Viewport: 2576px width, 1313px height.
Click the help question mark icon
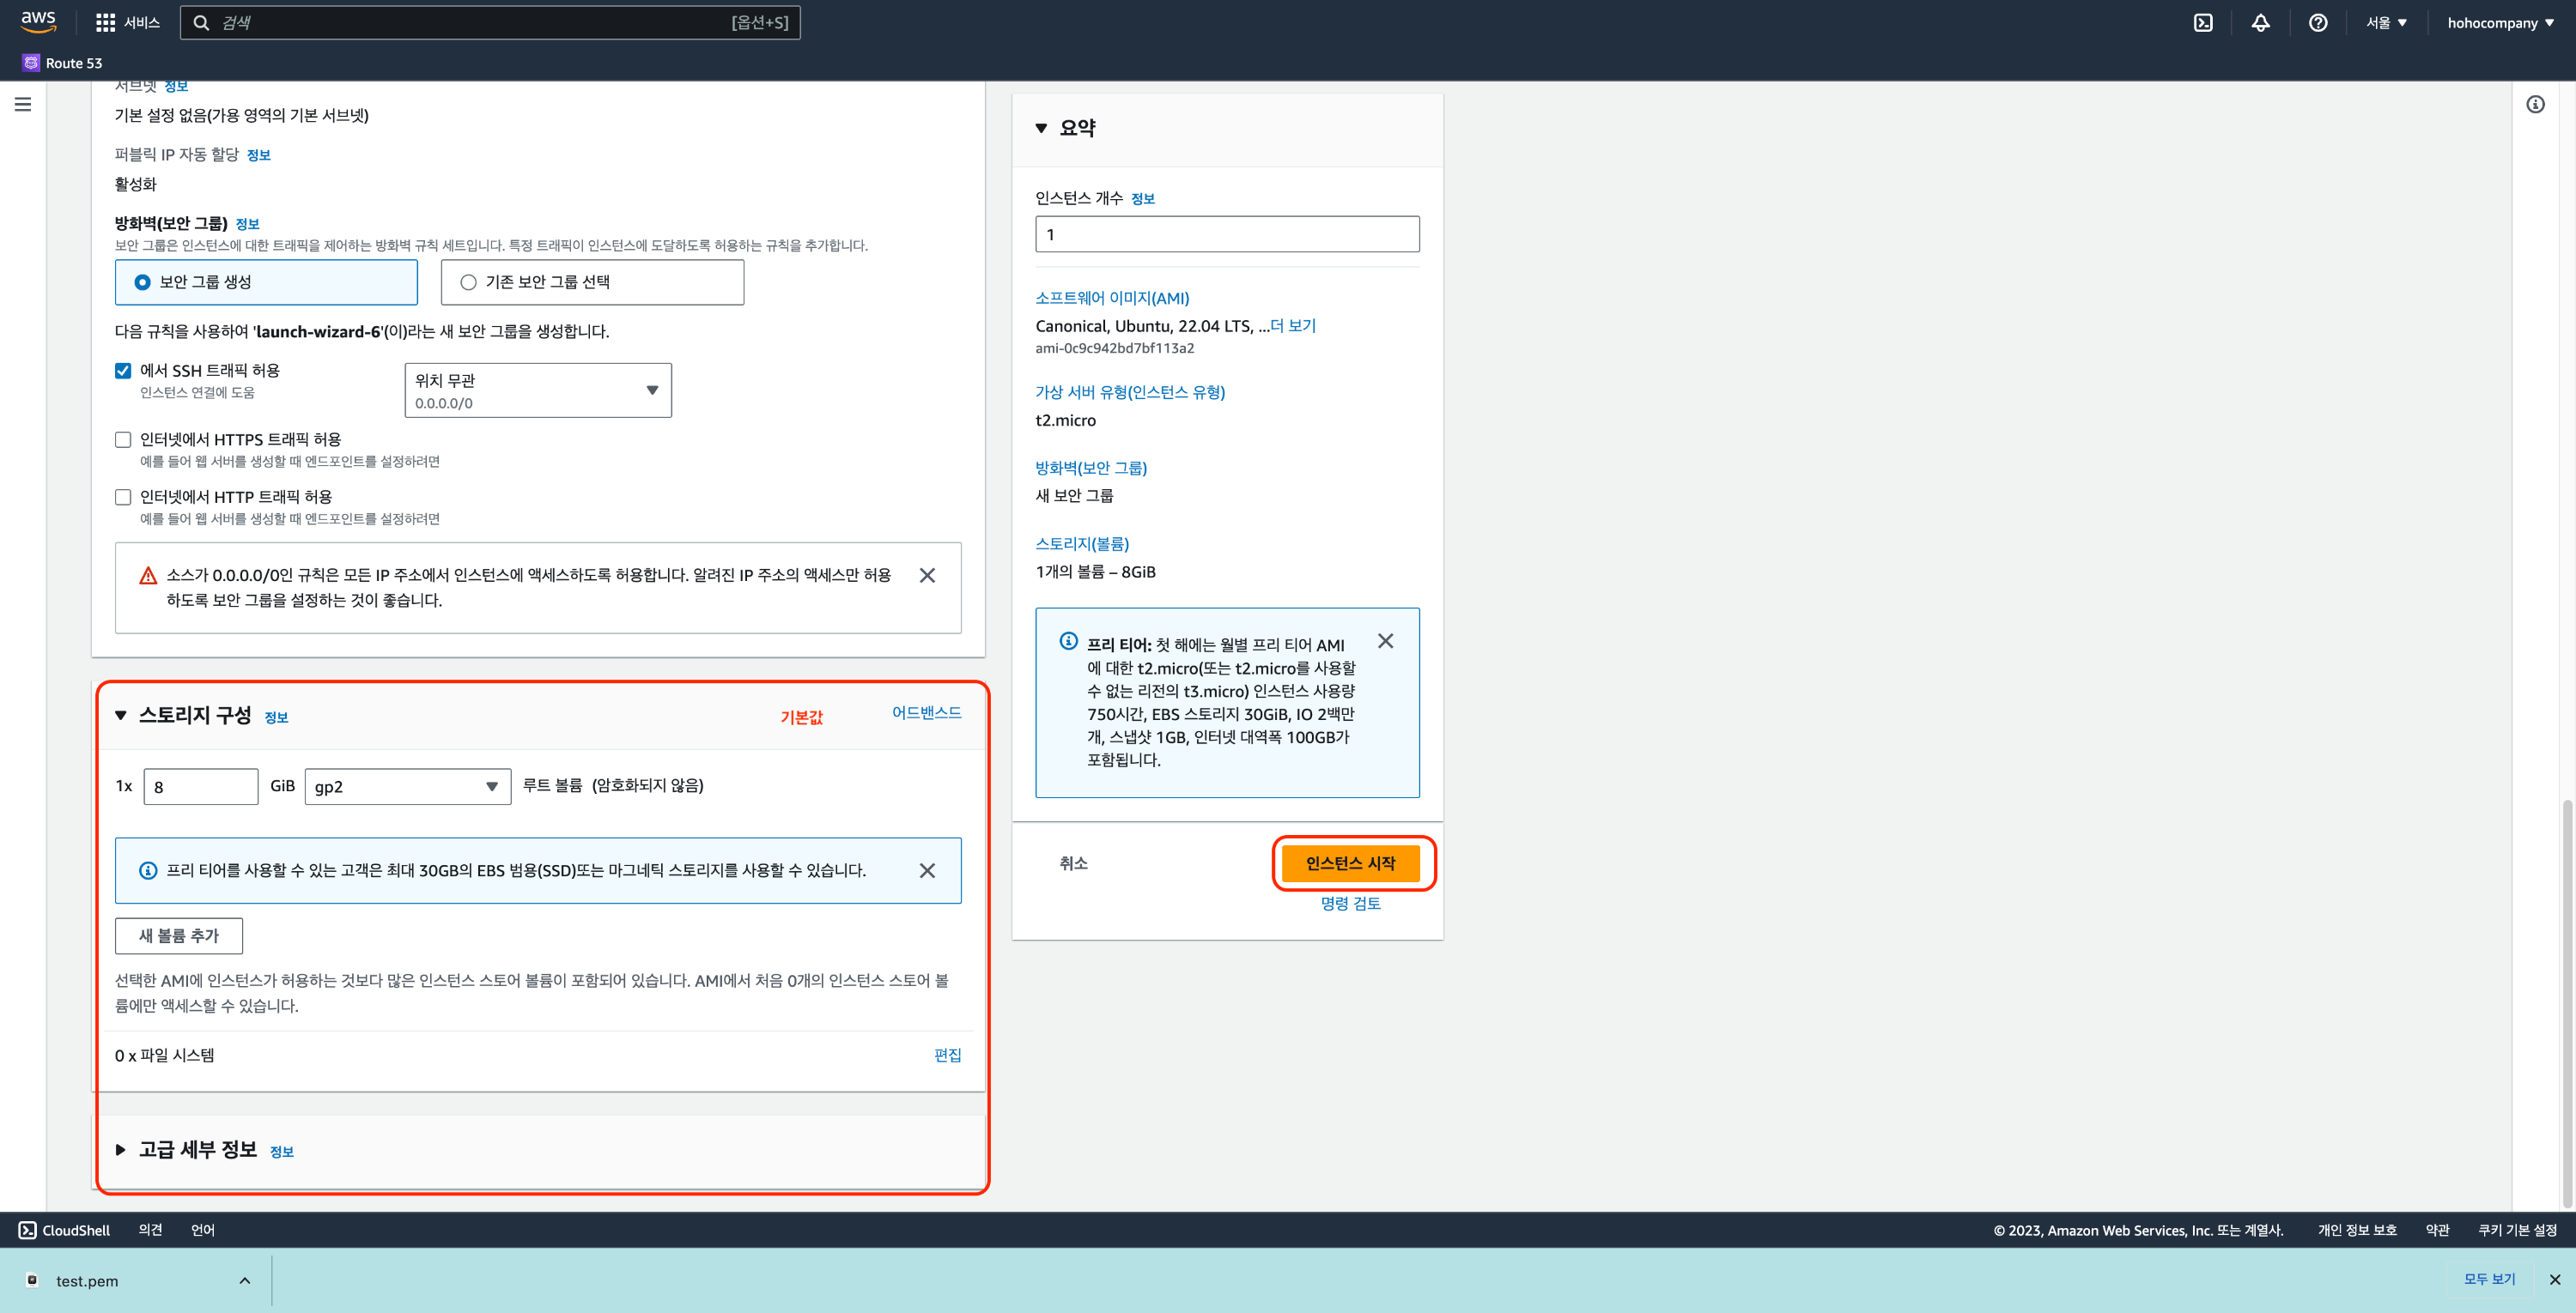(2317, 23)
